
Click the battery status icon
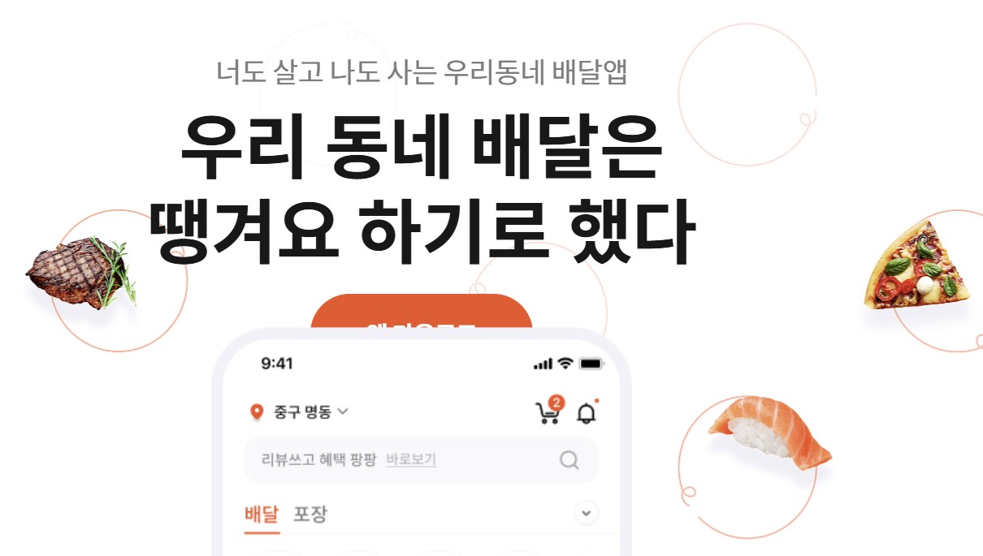click(591, 364)
